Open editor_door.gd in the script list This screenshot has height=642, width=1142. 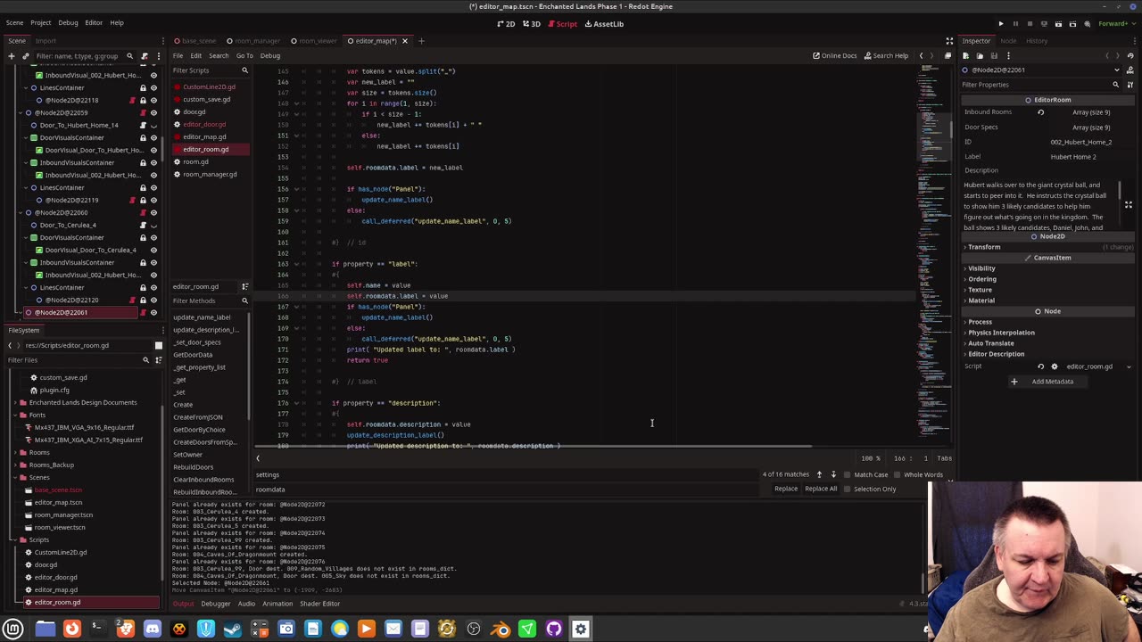pyautogui.click(x=204, y=124)
